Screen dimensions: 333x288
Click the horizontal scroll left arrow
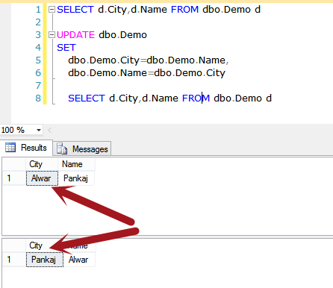tap(49, 130)
